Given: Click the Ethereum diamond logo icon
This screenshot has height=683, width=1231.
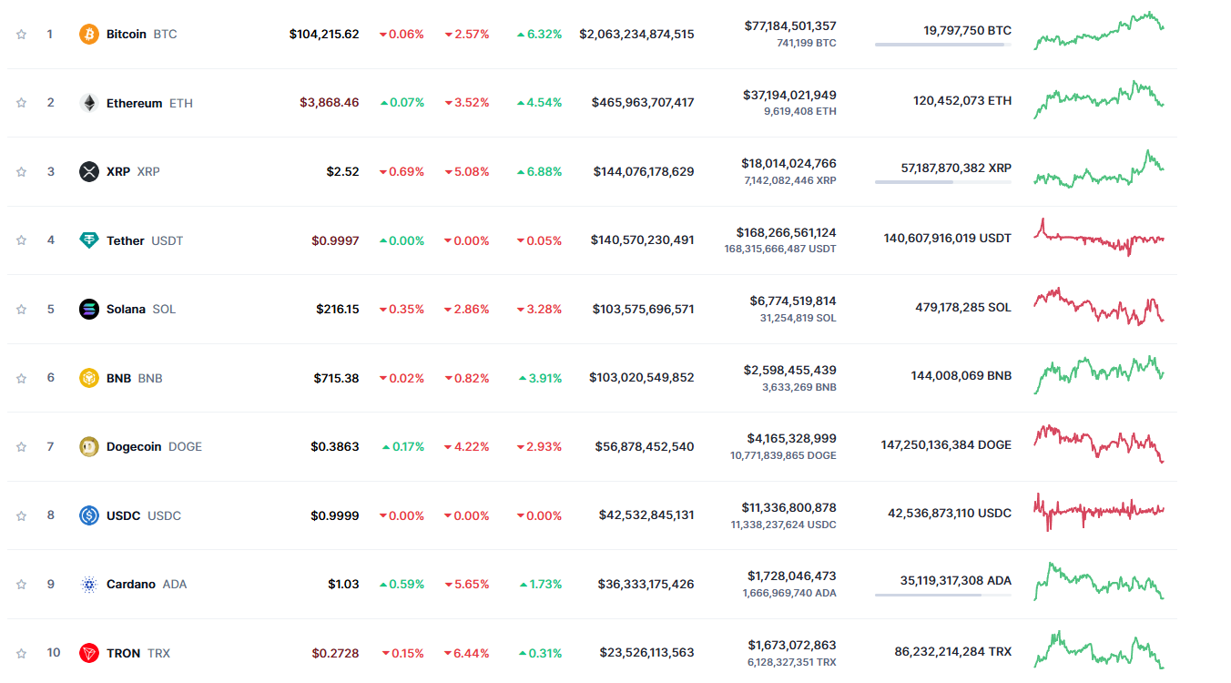Looking at the screenshot, I should click(89, 103).
